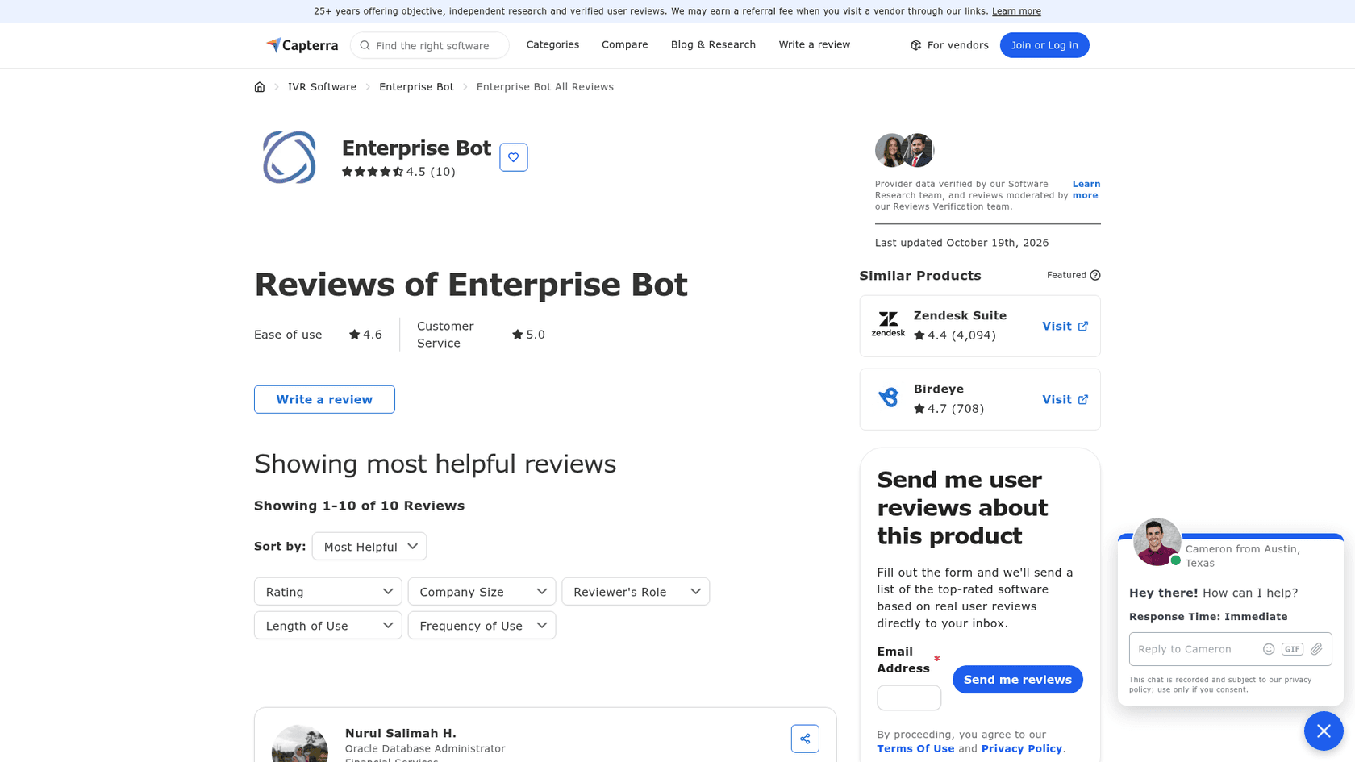This screenshot has width=1355, height=762.
Task: Open the Terms Of Use link
Action: [x=915, y=748]
